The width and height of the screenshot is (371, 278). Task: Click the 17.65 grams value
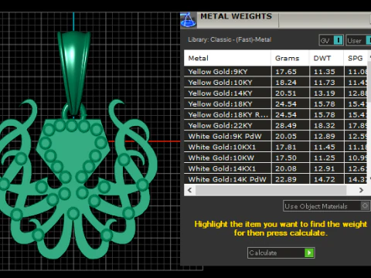286,72
